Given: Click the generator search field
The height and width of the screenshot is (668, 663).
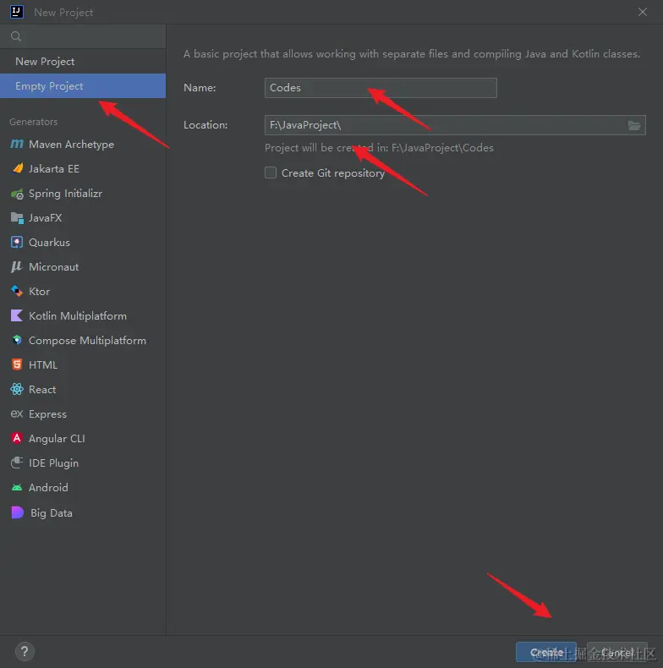Looking at the screenshot, I should pyautogui.click(x=83, y=36).
